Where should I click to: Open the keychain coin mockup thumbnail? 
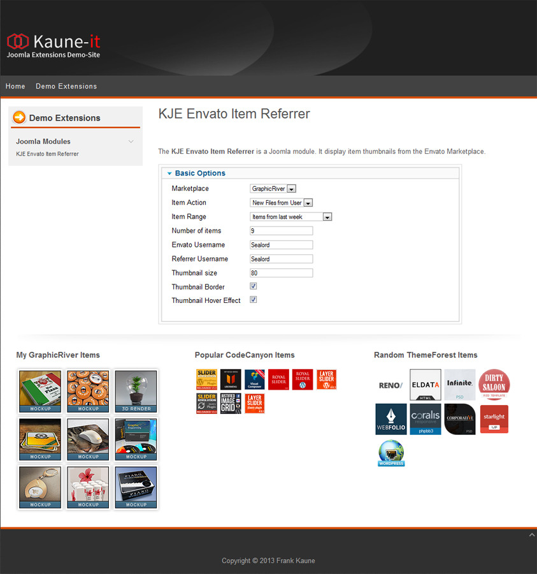[x=40, y=487]
